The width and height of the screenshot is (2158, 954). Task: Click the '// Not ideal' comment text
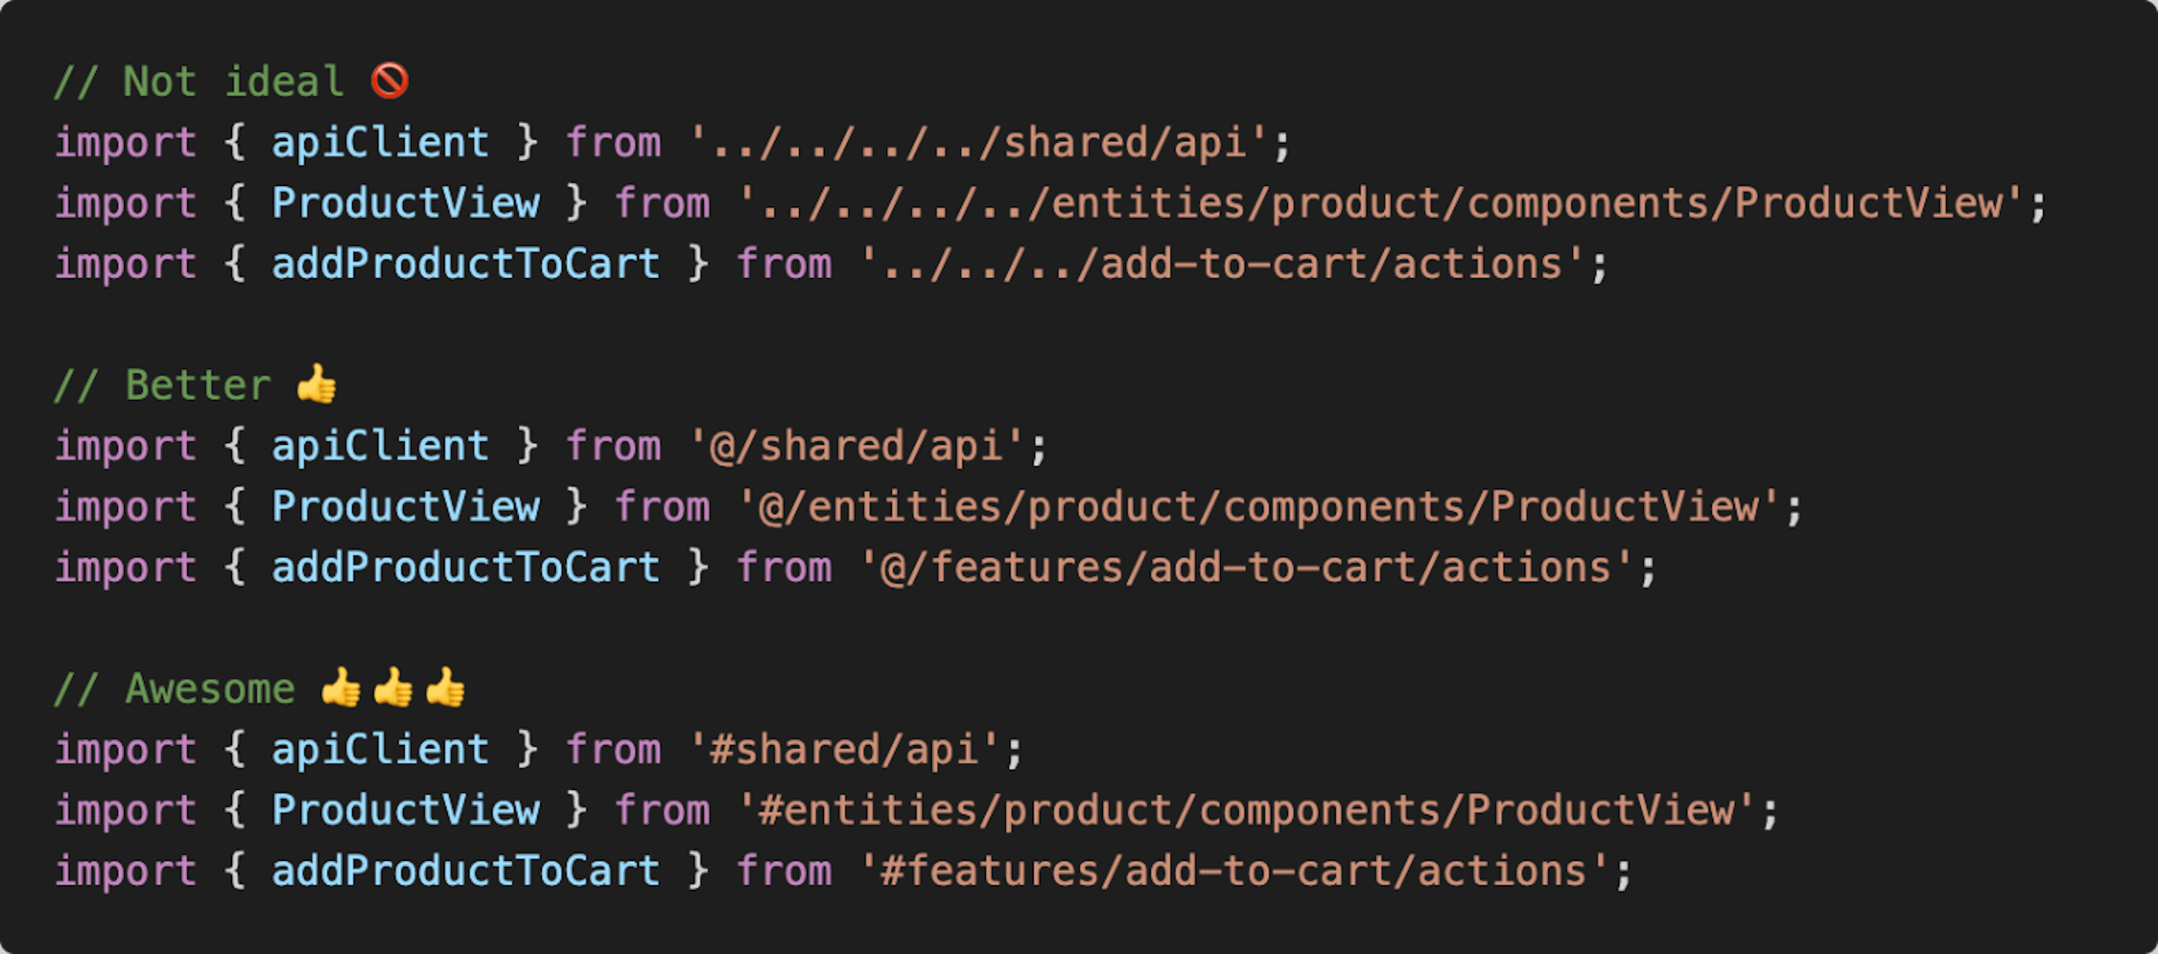pos(198,82)
